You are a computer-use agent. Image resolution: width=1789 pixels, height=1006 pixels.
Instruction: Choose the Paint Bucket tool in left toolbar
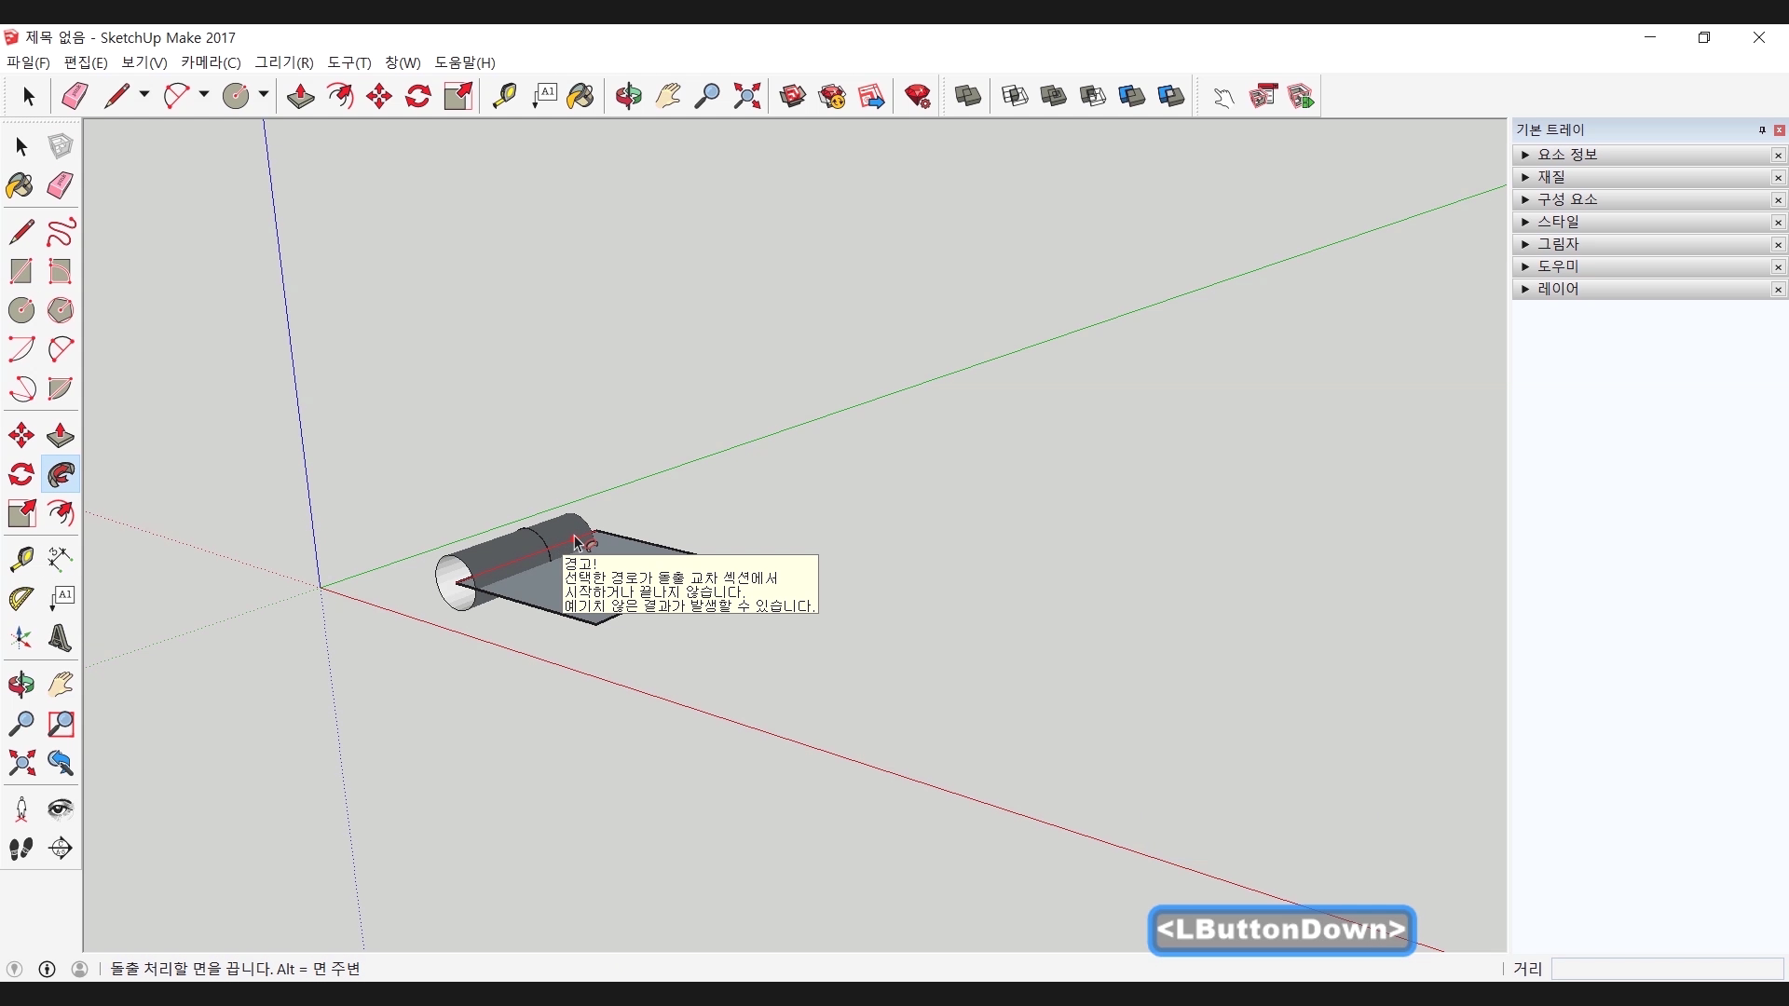click(x=20, y=185)
